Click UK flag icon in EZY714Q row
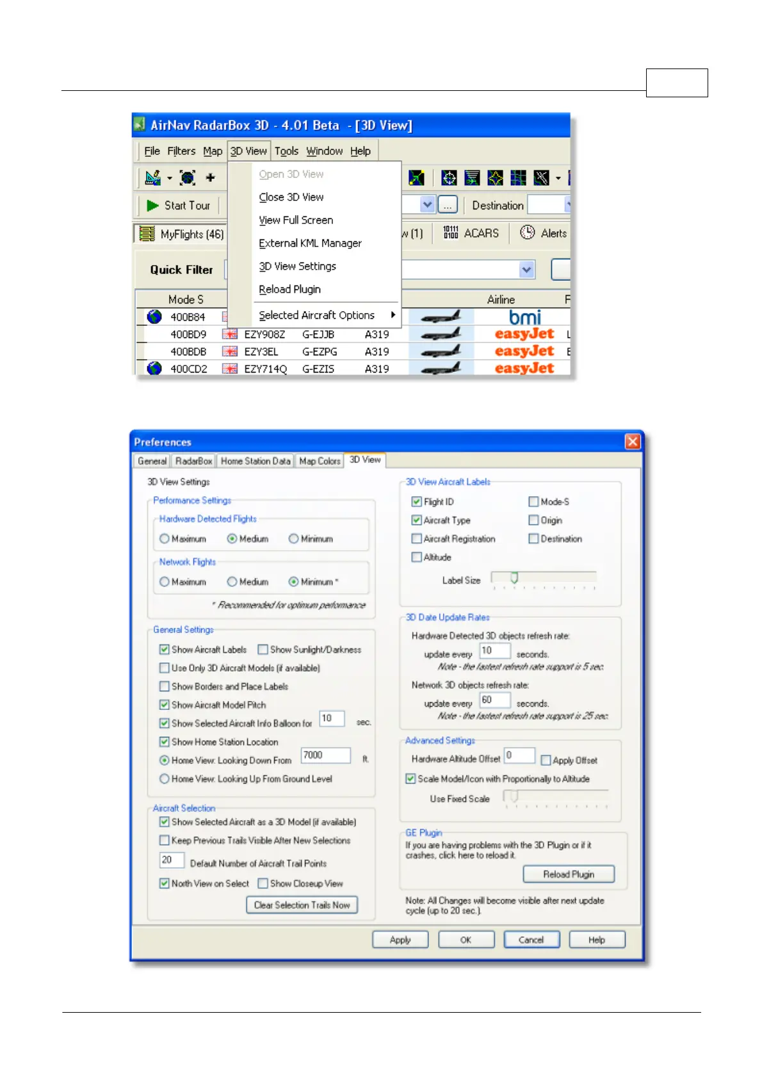Image resolution: width=762 pixels, height=1078 pixels. [229, 369]
